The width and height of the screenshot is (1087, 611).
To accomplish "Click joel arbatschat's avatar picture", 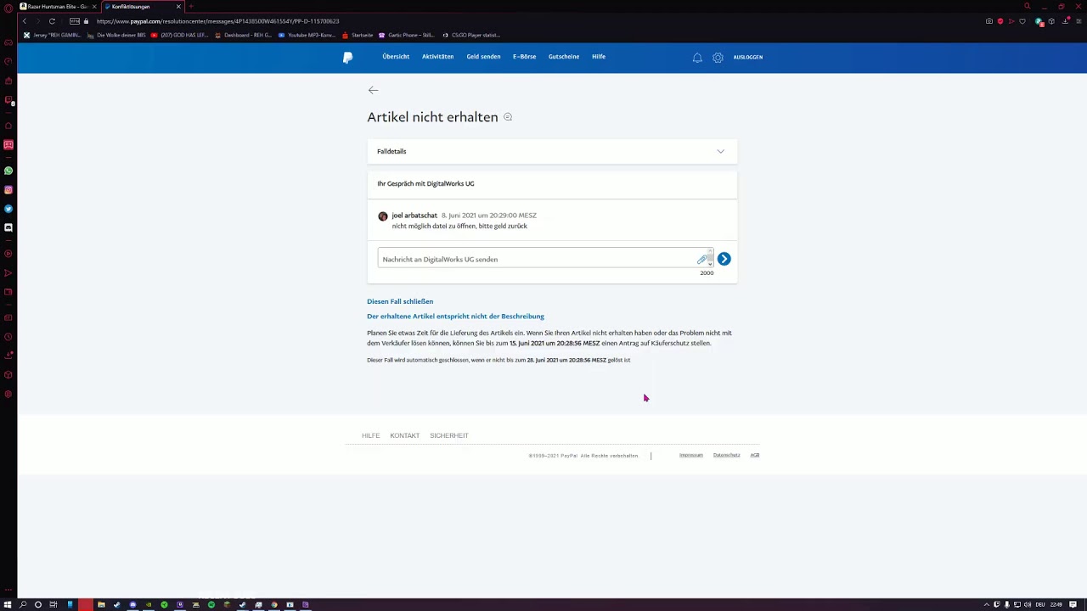I will click(383, 216).
